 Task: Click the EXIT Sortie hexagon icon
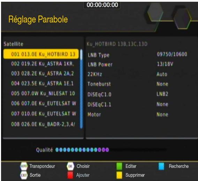coord(24,175)
